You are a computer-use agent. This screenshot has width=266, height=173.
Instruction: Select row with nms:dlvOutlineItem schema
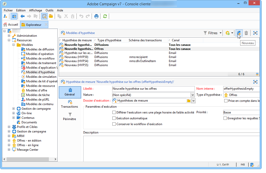tap(159, 61)
